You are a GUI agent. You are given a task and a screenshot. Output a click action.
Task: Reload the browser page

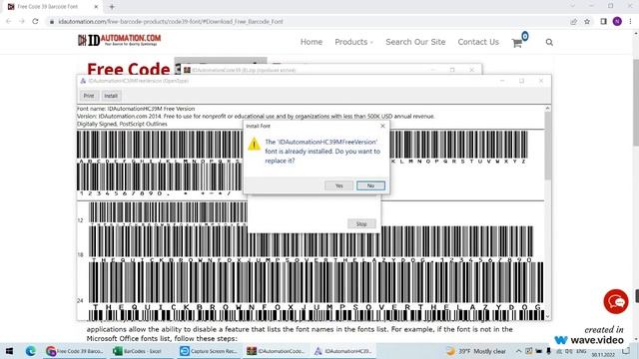point(36,21)
